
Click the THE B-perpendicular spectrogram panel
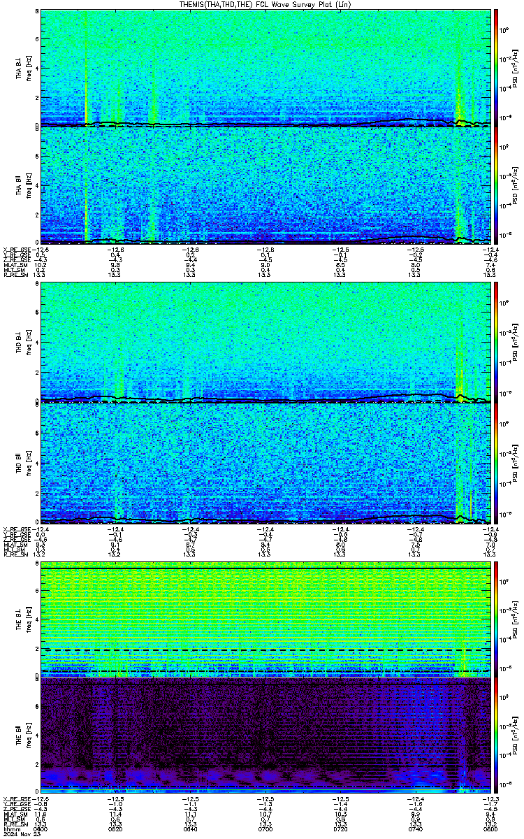click(x=265, y=619)
